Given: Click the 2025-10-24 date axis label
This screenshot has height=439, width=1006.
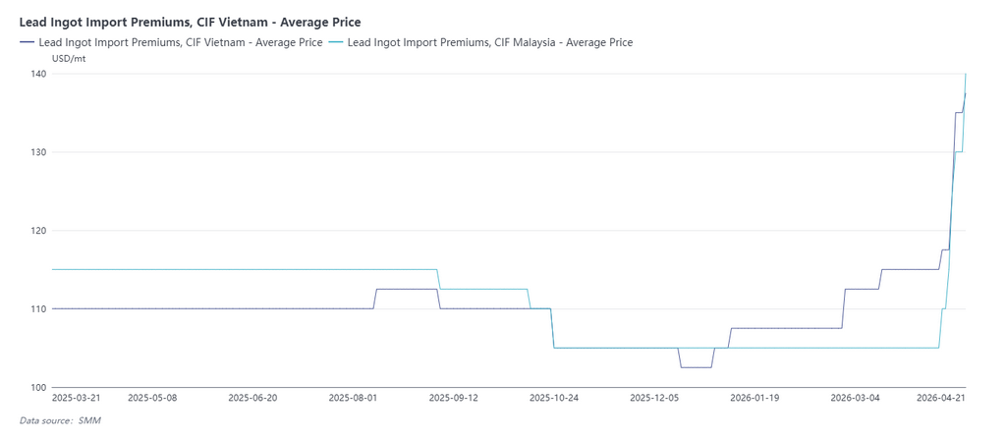Looking at the screenshot, I should [x=553, y=399].
